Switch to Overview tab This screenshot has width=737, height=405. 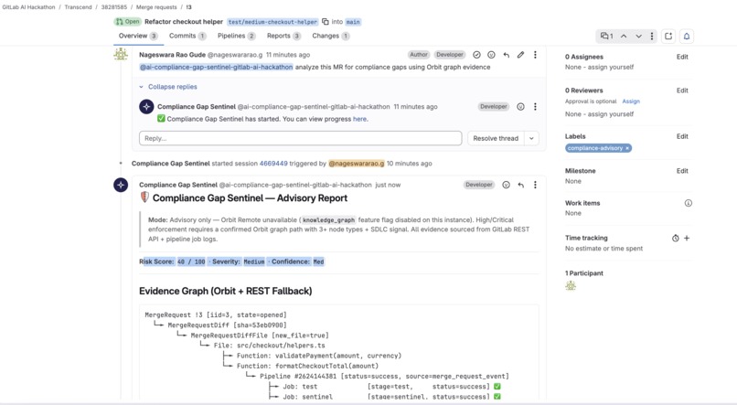tap(138, 37)
